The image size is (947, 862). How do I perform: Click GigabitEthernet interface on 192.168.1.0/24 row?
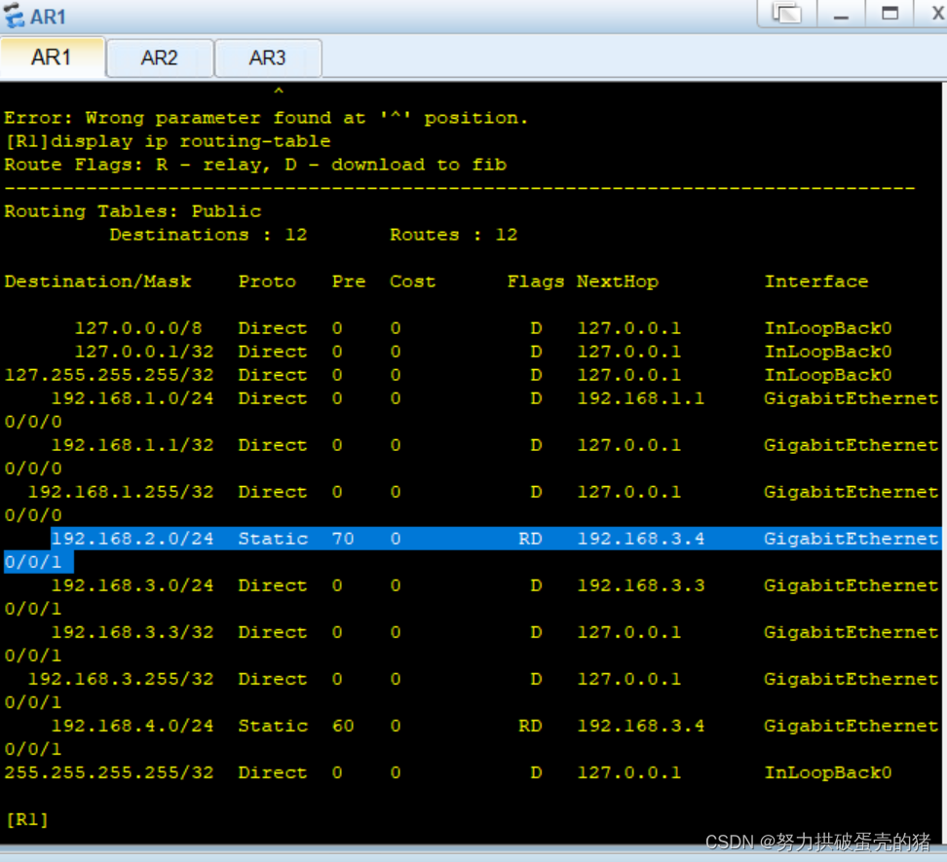(x=851, y=398)
